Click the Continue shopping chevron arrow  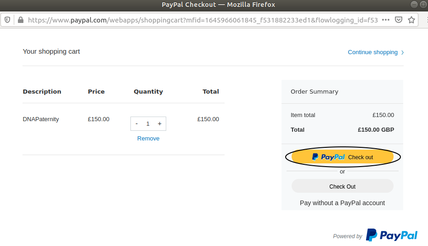click(402, 52)
